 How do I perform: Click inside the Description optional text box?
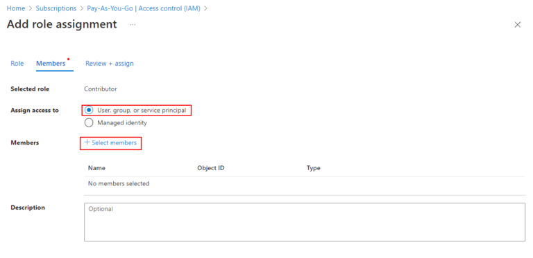tap(305, 222)
